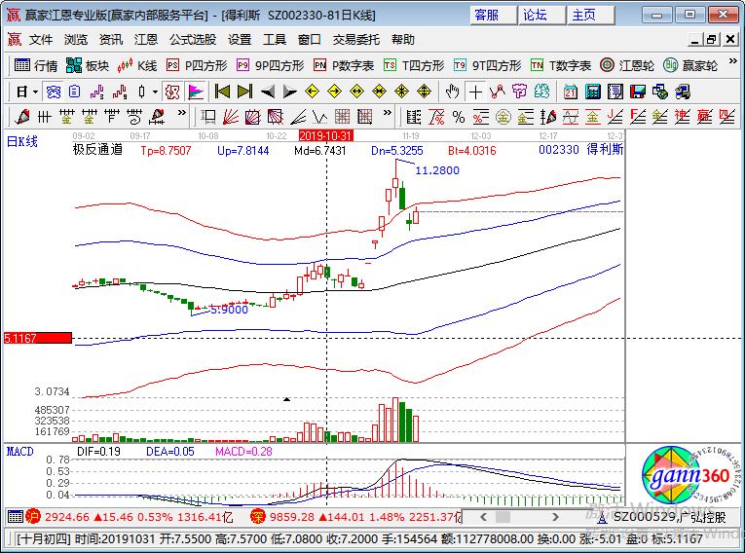This screenshot has height=553, width=745.
Task: Open the 9T四方形 tool
Action: [487, 65]
